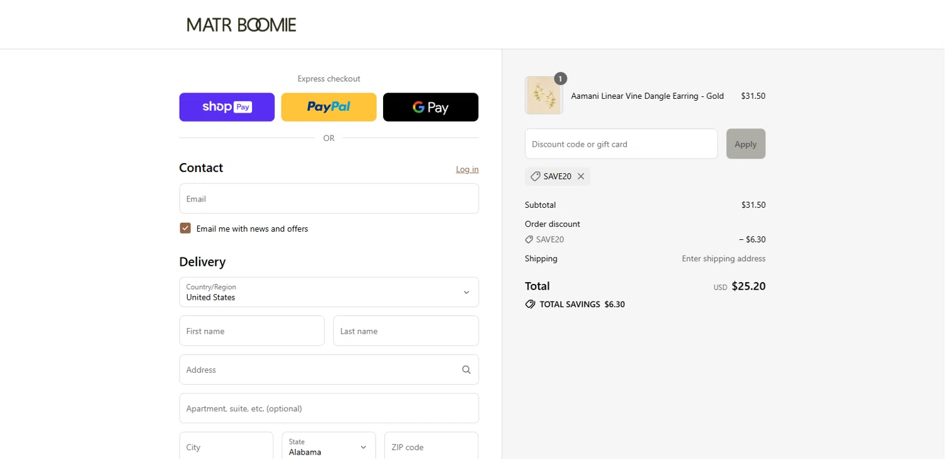Click the '− $6.30' discount amount

tap(752, 239)
